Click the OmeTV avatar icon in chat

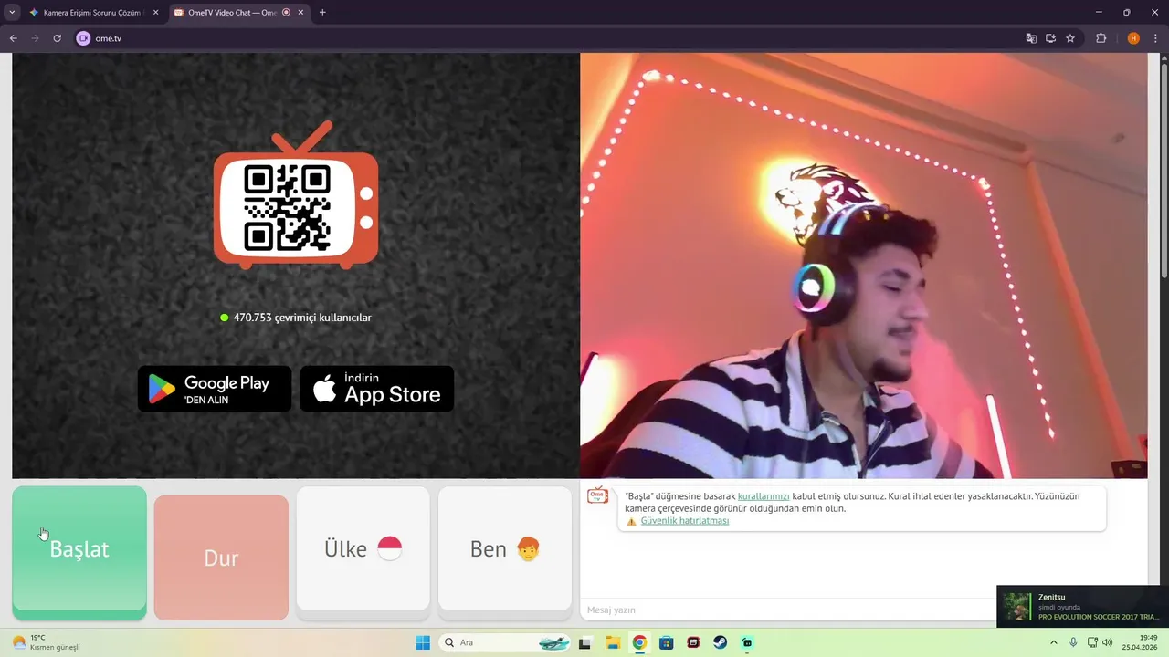[x=597, y=495]
